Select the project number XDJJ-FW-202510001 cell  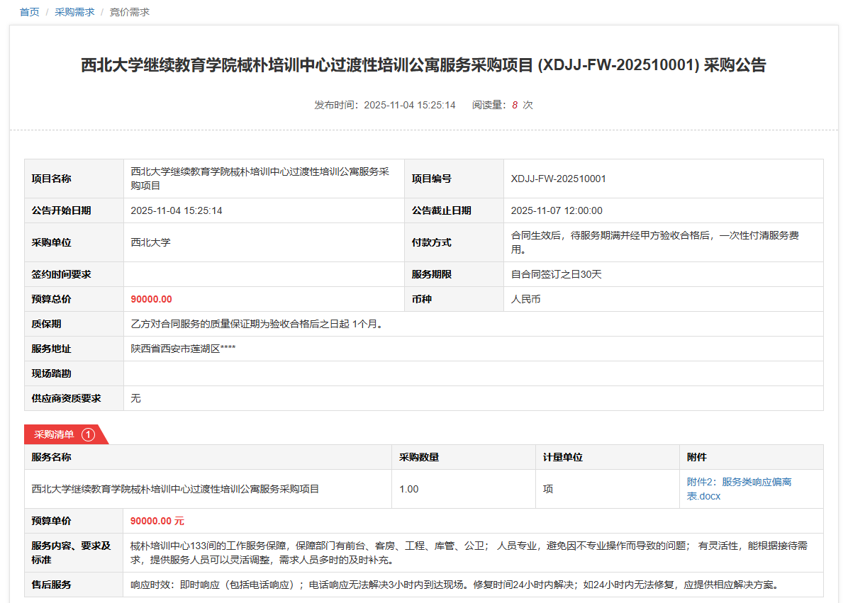(x=558, y=179)
